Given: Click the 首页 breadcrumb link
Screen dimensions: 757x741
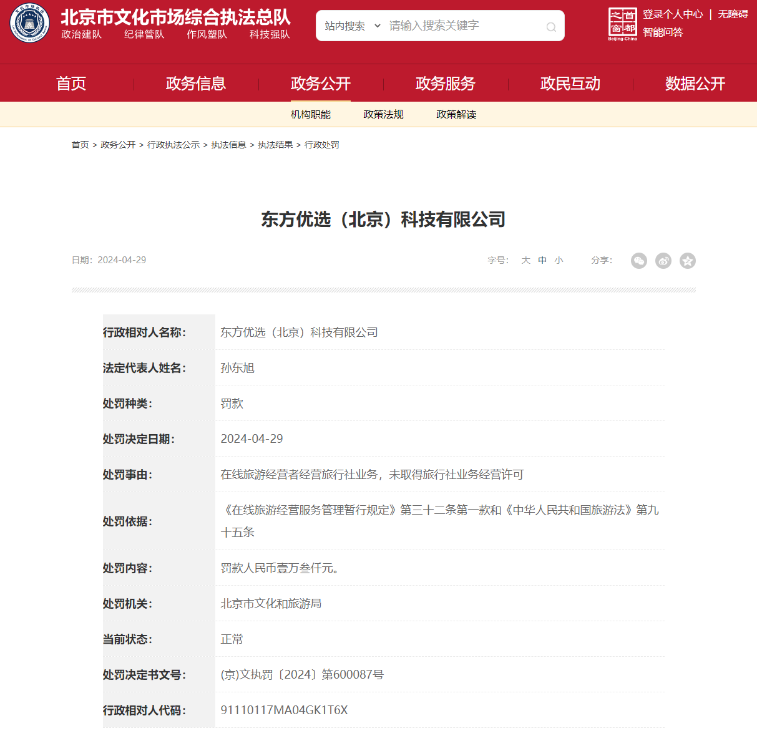Looking at the screenshot, I should (81, 145).
